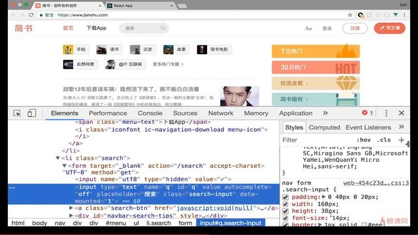Switch to the Sources tab
This screenshot has height=235, width=418.
pos(185,113)
